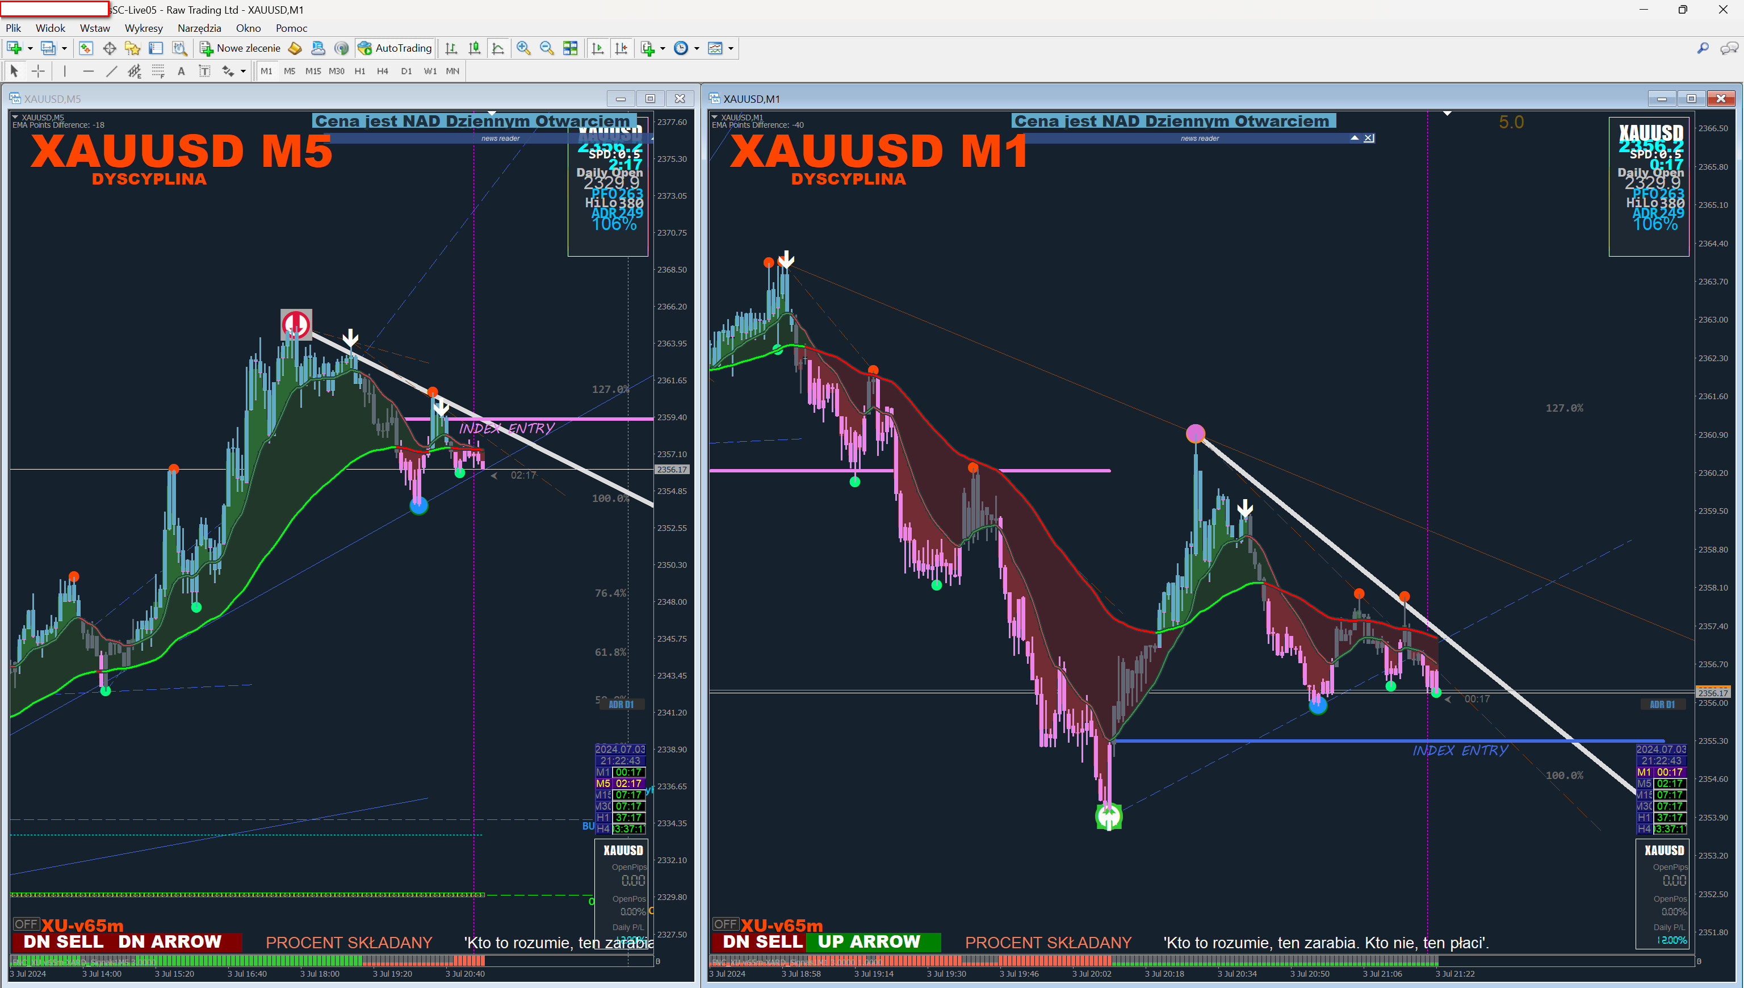Select the crosshair cursor tool
The height and width of the screenshot is (988, 1744).
(39, 71)
